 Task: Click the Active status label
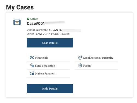click(34, 19)
